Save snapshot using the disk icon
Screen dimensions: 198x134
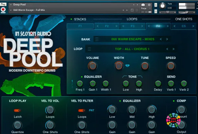pyautogui.click(x=132, y=10)
